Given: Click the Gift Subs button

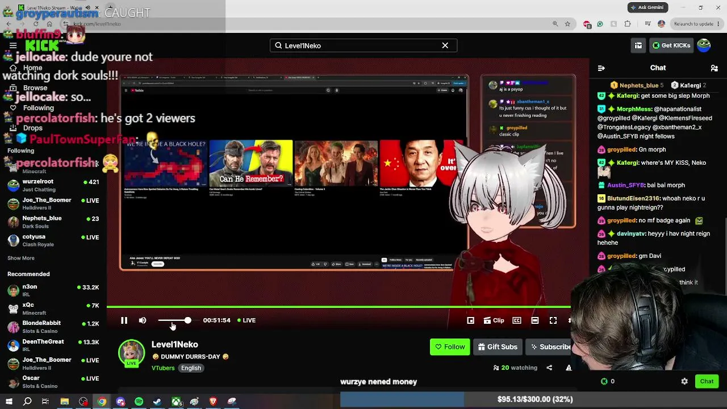Looking at the screenshot, I should [498, 347].
